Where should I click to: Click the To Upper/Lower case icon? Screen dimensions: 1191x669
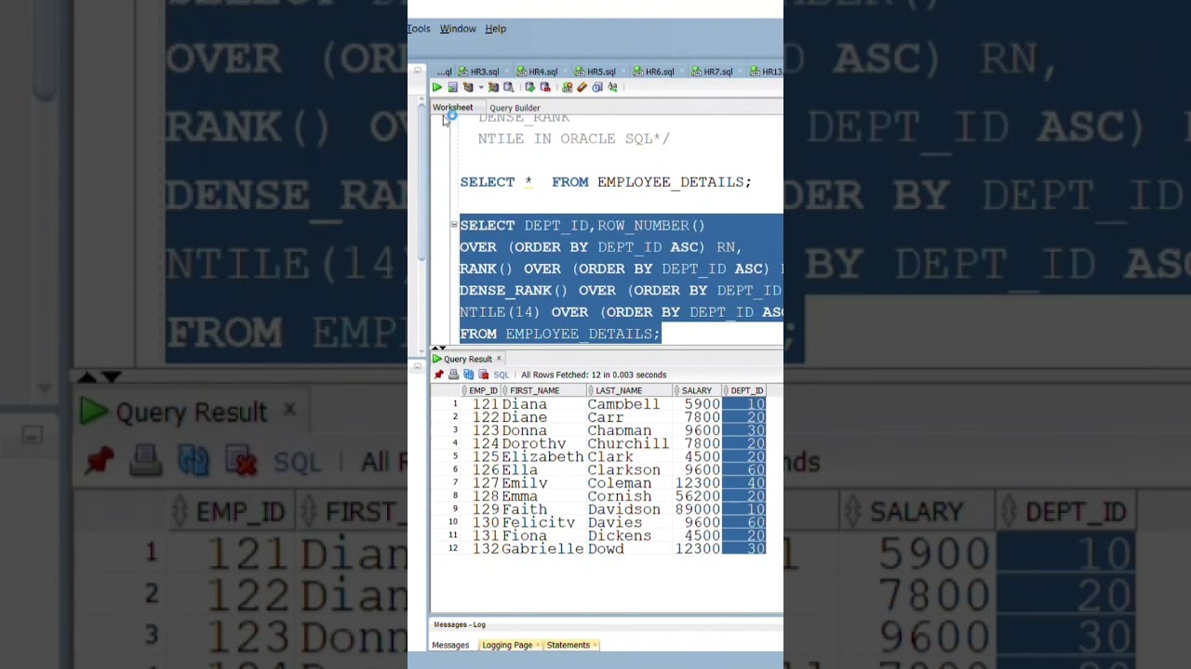pyautogui.click(x=612, y=87)
